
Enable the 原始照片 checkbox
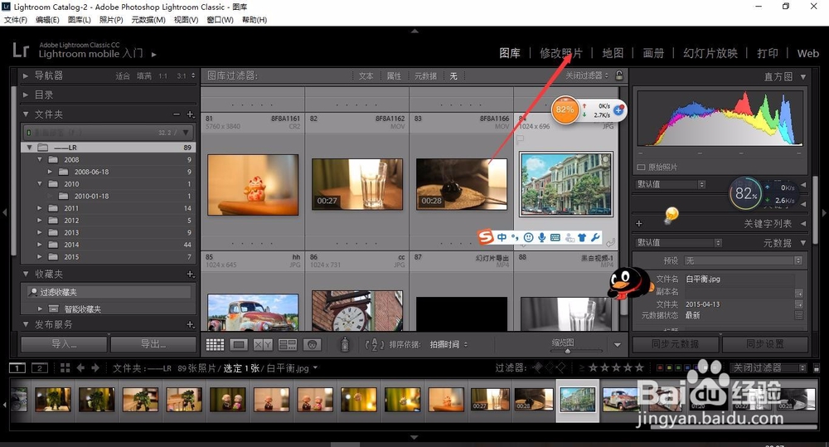point(641,168)
